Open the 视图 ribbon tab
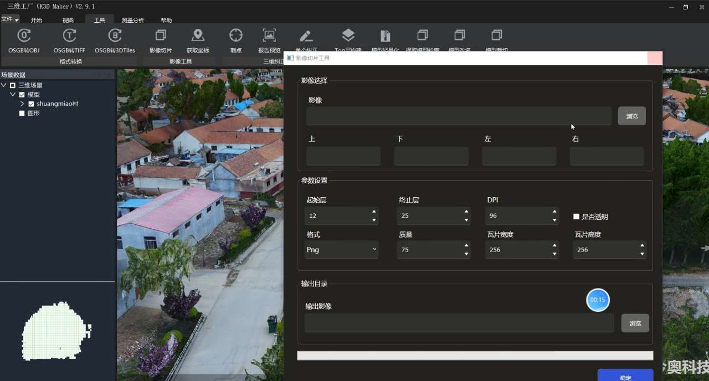709x381 pixels. click(x=68, y=20)
